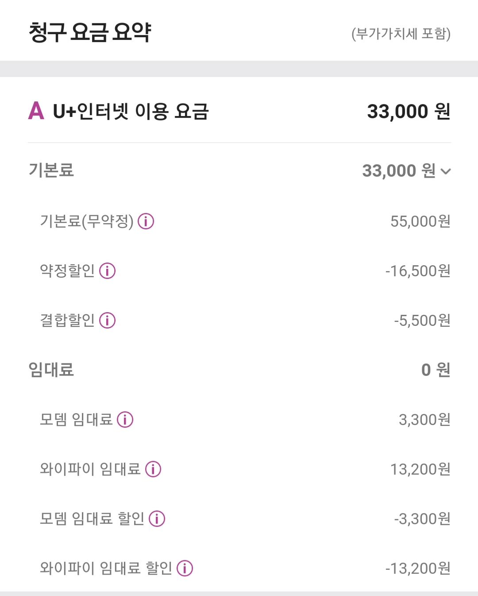Tap the 0 원 임대료 total

pos(436,370)
